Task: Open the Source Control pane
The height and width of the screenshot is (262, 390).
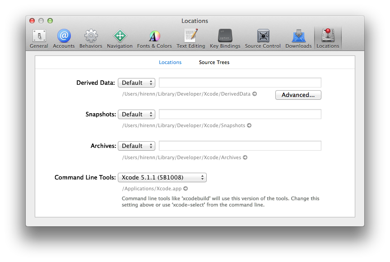Action: pyautogui.click(x=263, y=38)
